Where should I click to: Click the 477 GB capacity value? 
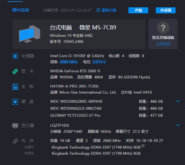click(156, 115)
